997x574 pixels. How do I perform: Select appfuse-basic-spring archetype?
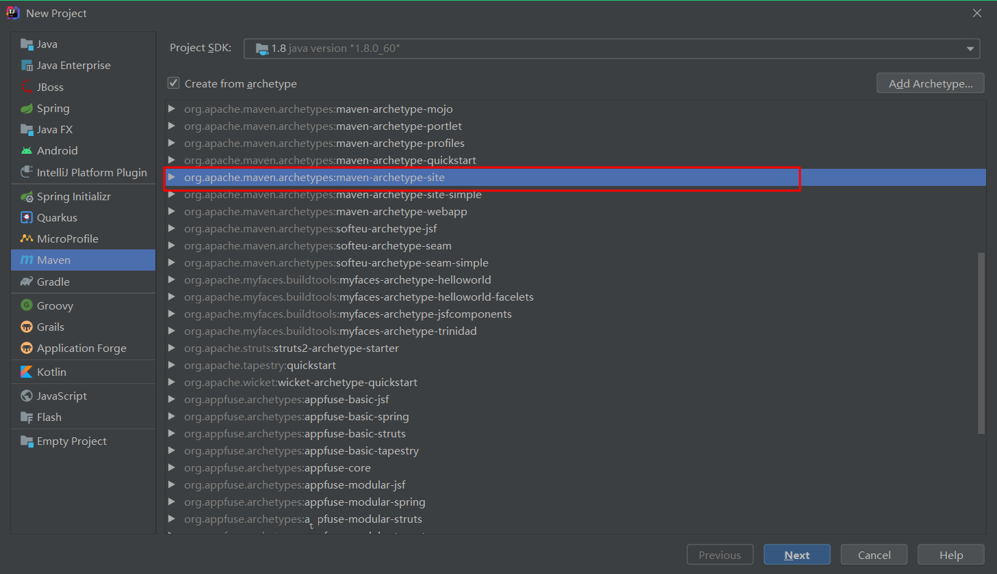pos(575,416)
